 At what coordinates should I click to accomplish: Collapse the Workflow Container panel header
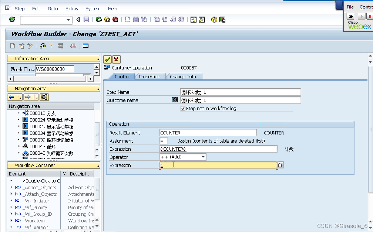point(54,165)
